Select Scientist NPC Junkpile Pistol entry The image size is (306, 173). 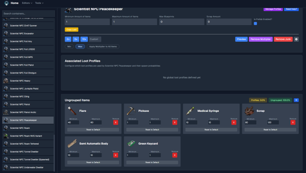[x=28, y=89]
